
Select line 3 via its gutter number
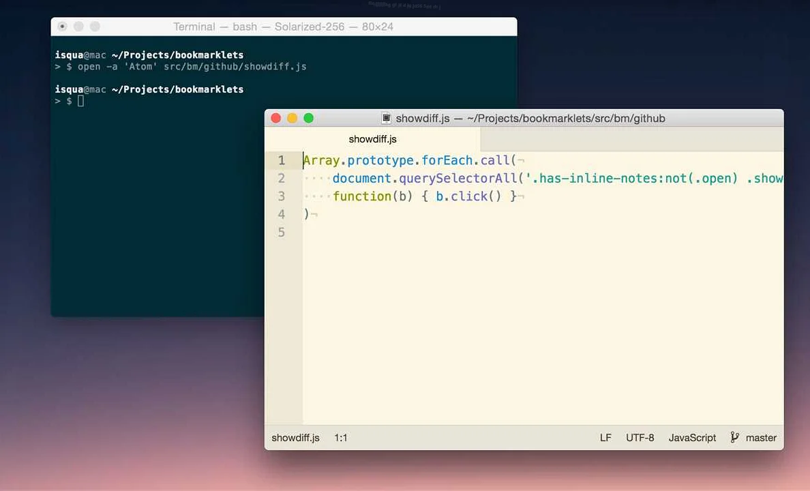coord(282,196)
